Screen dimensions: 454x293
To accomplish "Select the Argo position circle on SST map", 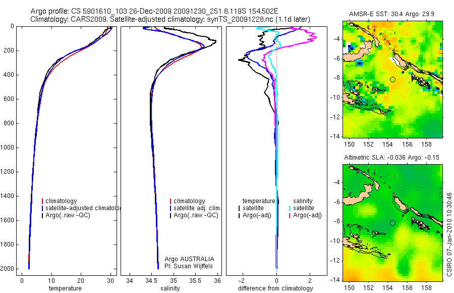I will point(392,79).
